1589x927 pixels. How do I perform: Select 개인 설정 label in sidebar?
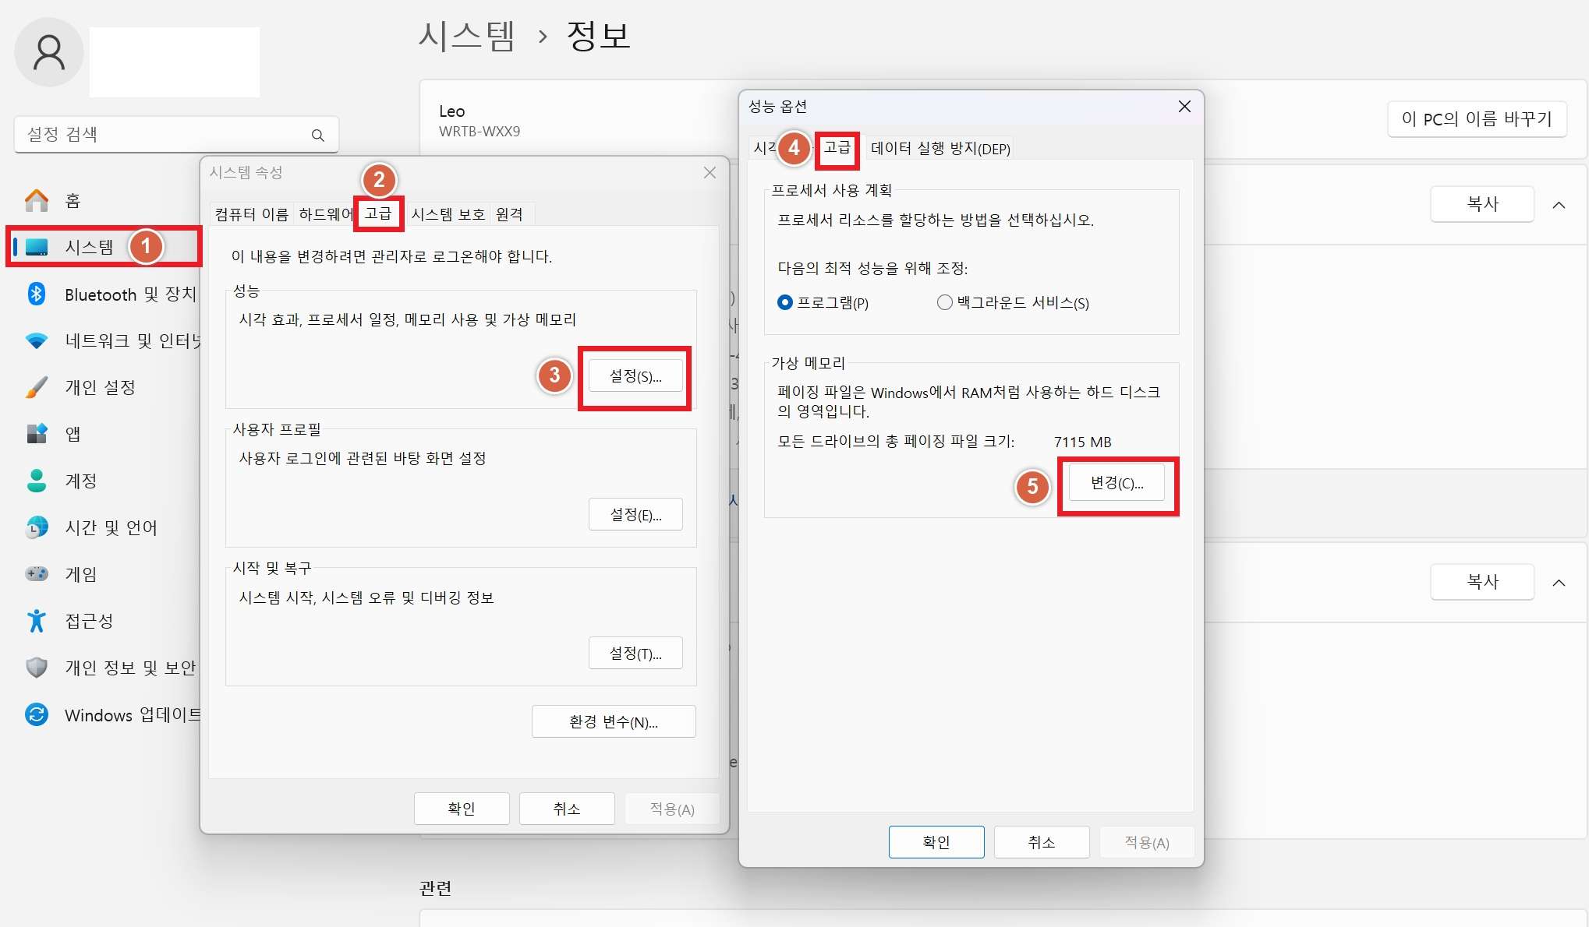pos(100,387)
